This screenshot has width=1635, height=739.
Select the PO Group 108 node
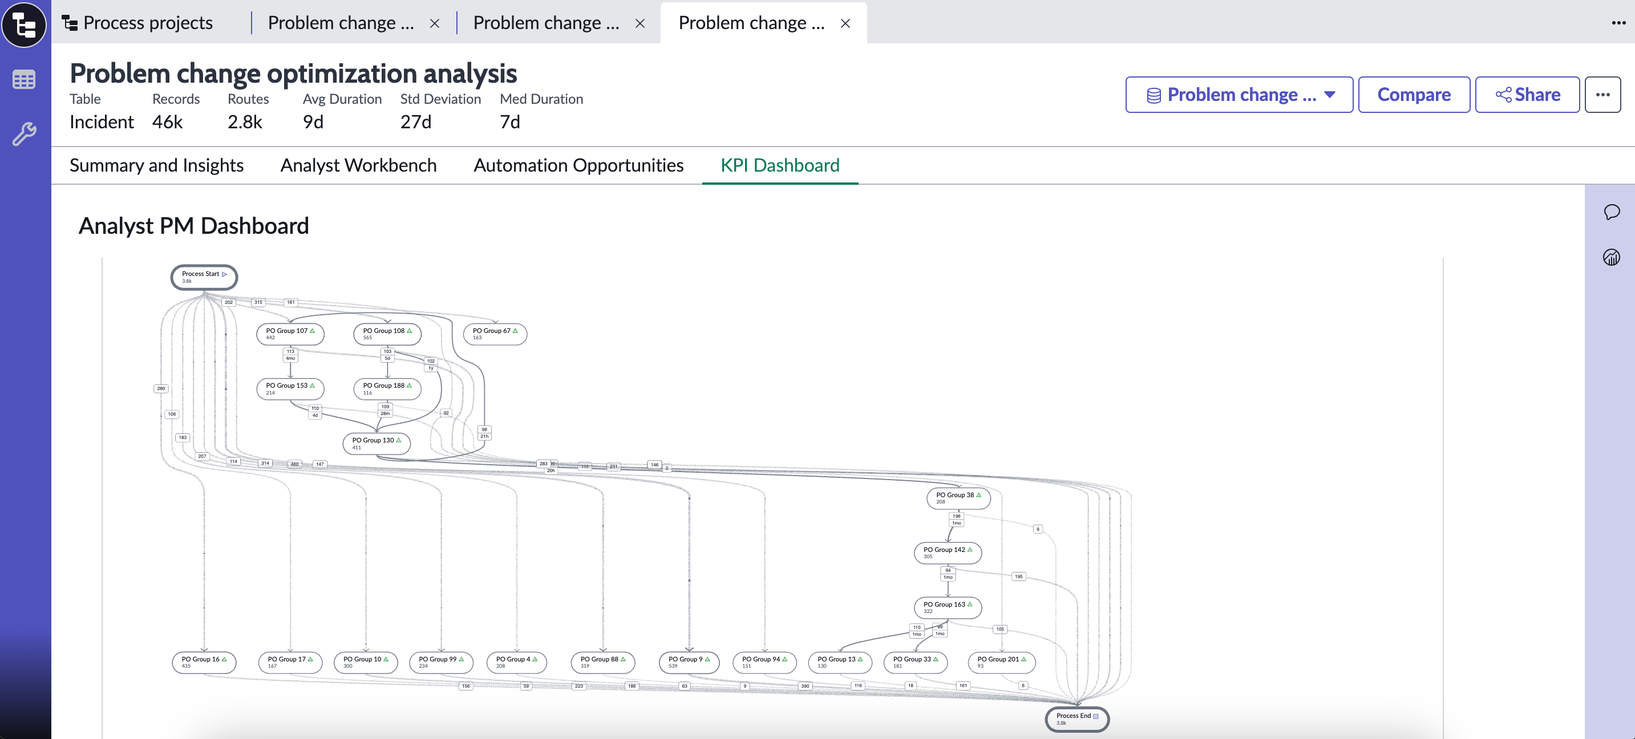pos(387,334)
